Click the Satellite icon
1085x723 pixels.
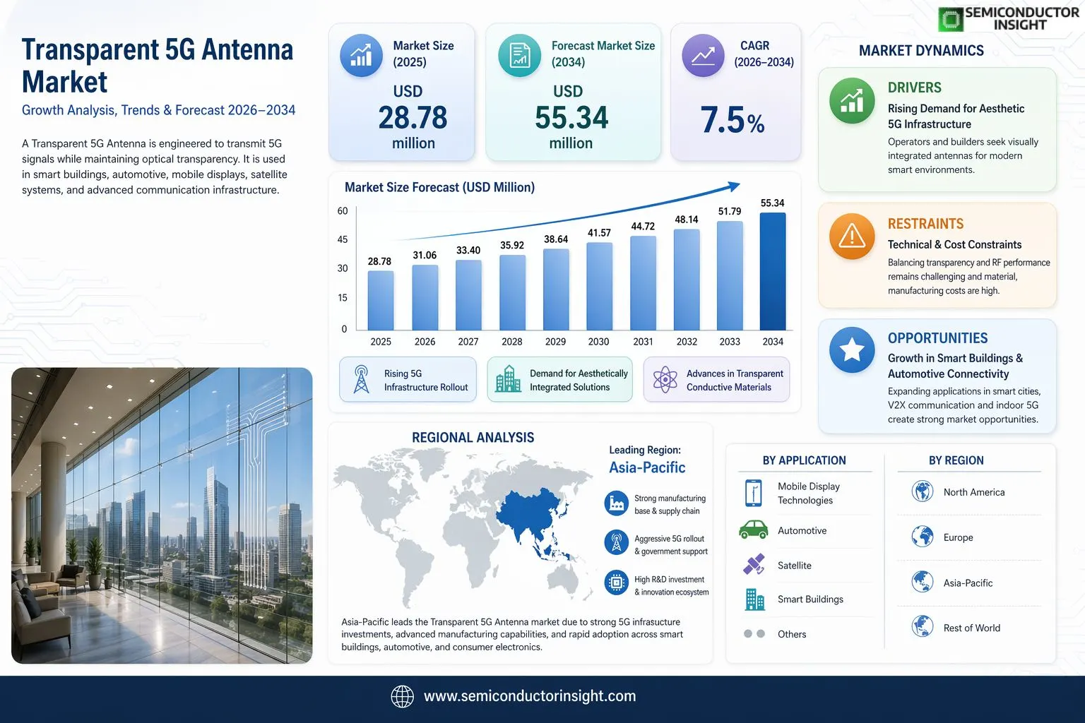point(754,565)
